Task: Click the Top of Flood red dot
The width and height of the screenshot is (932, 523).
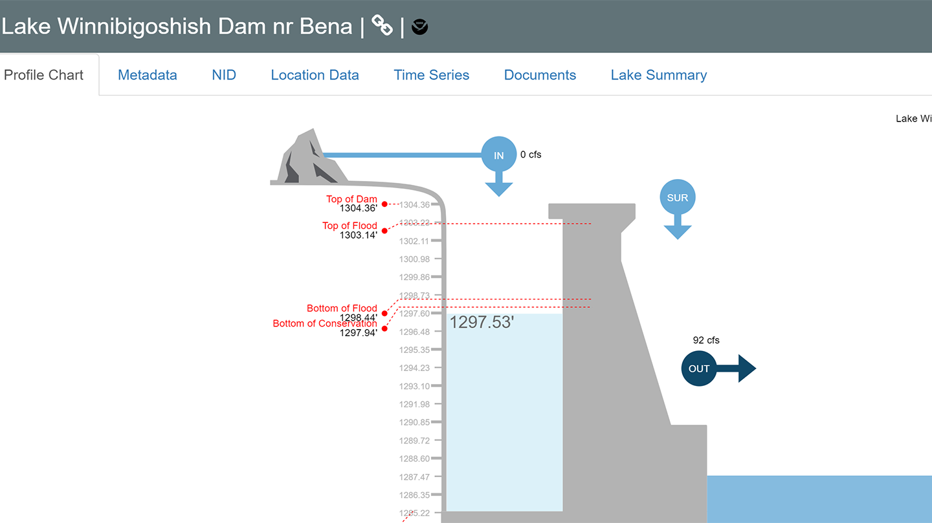Action: tap(384, 230)
